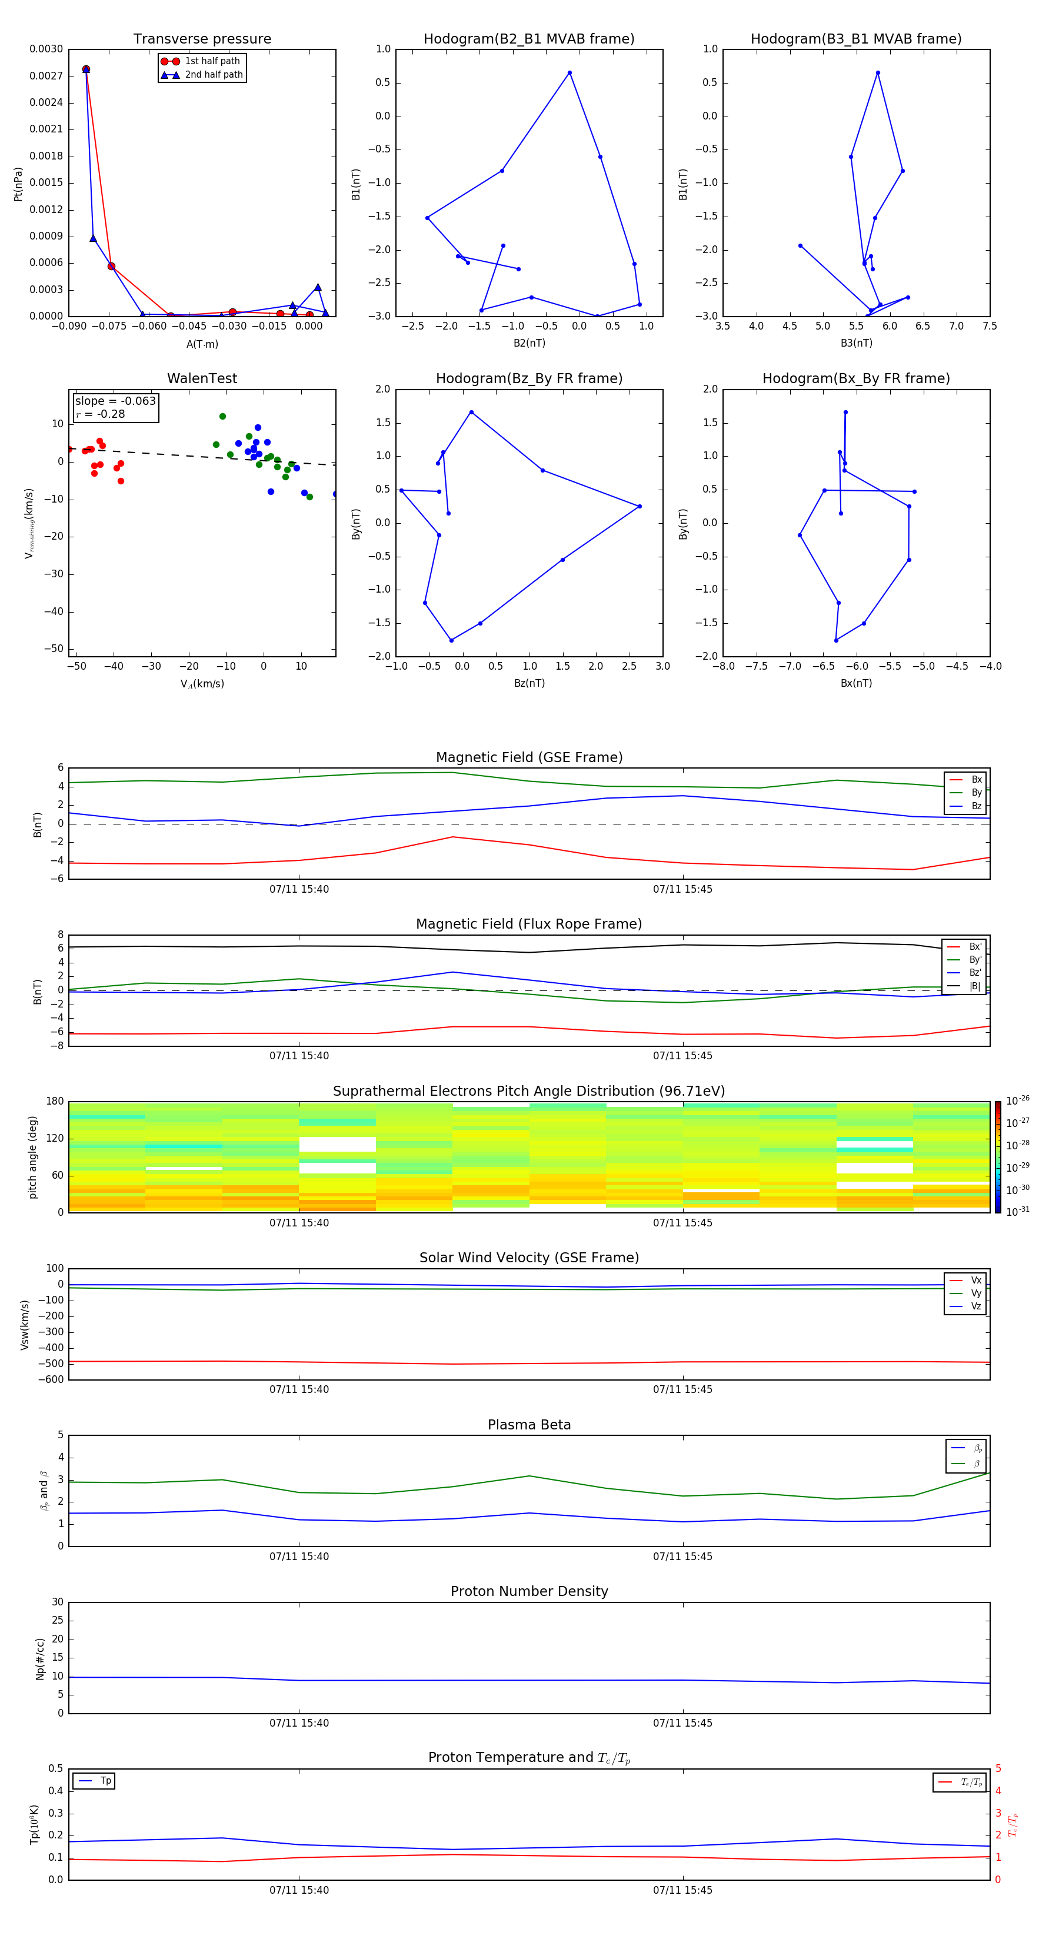Select the "Pt(nPa)" y-axis label
Screen dimensions: 1059x1942
coord(18,184)
